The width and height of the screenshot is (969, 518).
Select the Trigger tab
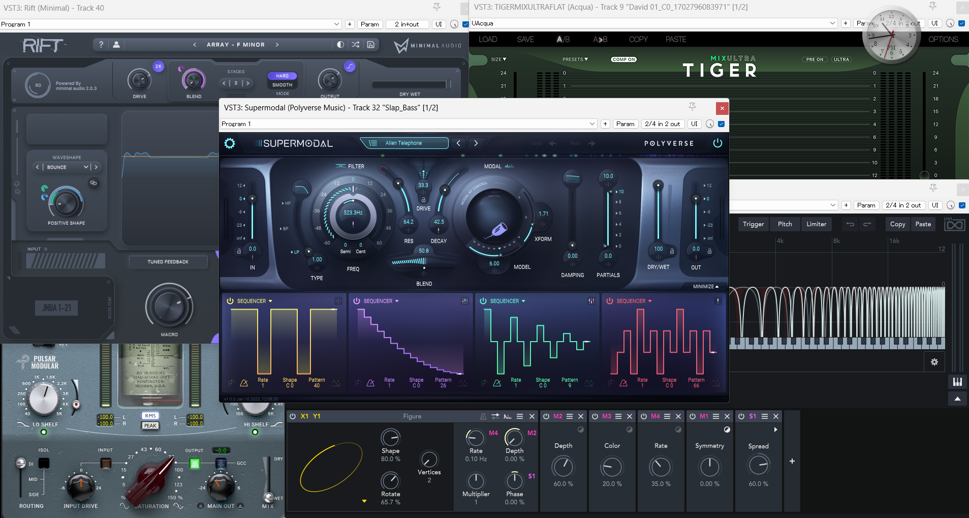tap(753, 224)
